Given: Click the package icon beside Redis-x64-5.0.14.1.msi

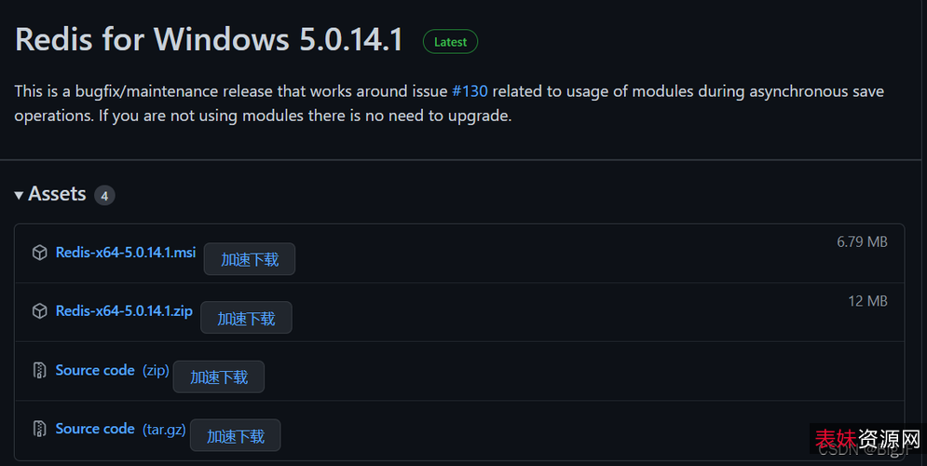Looking at the screenshot, I should pos(39,253).
